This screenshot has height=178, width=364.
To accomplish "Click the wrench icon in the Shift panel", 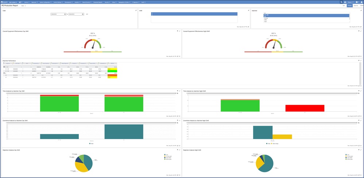I will click(248, 11).
